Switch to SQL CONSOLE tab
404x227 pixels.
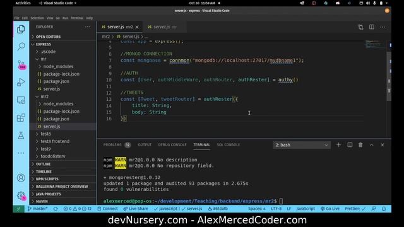click(x=229, y=145)
